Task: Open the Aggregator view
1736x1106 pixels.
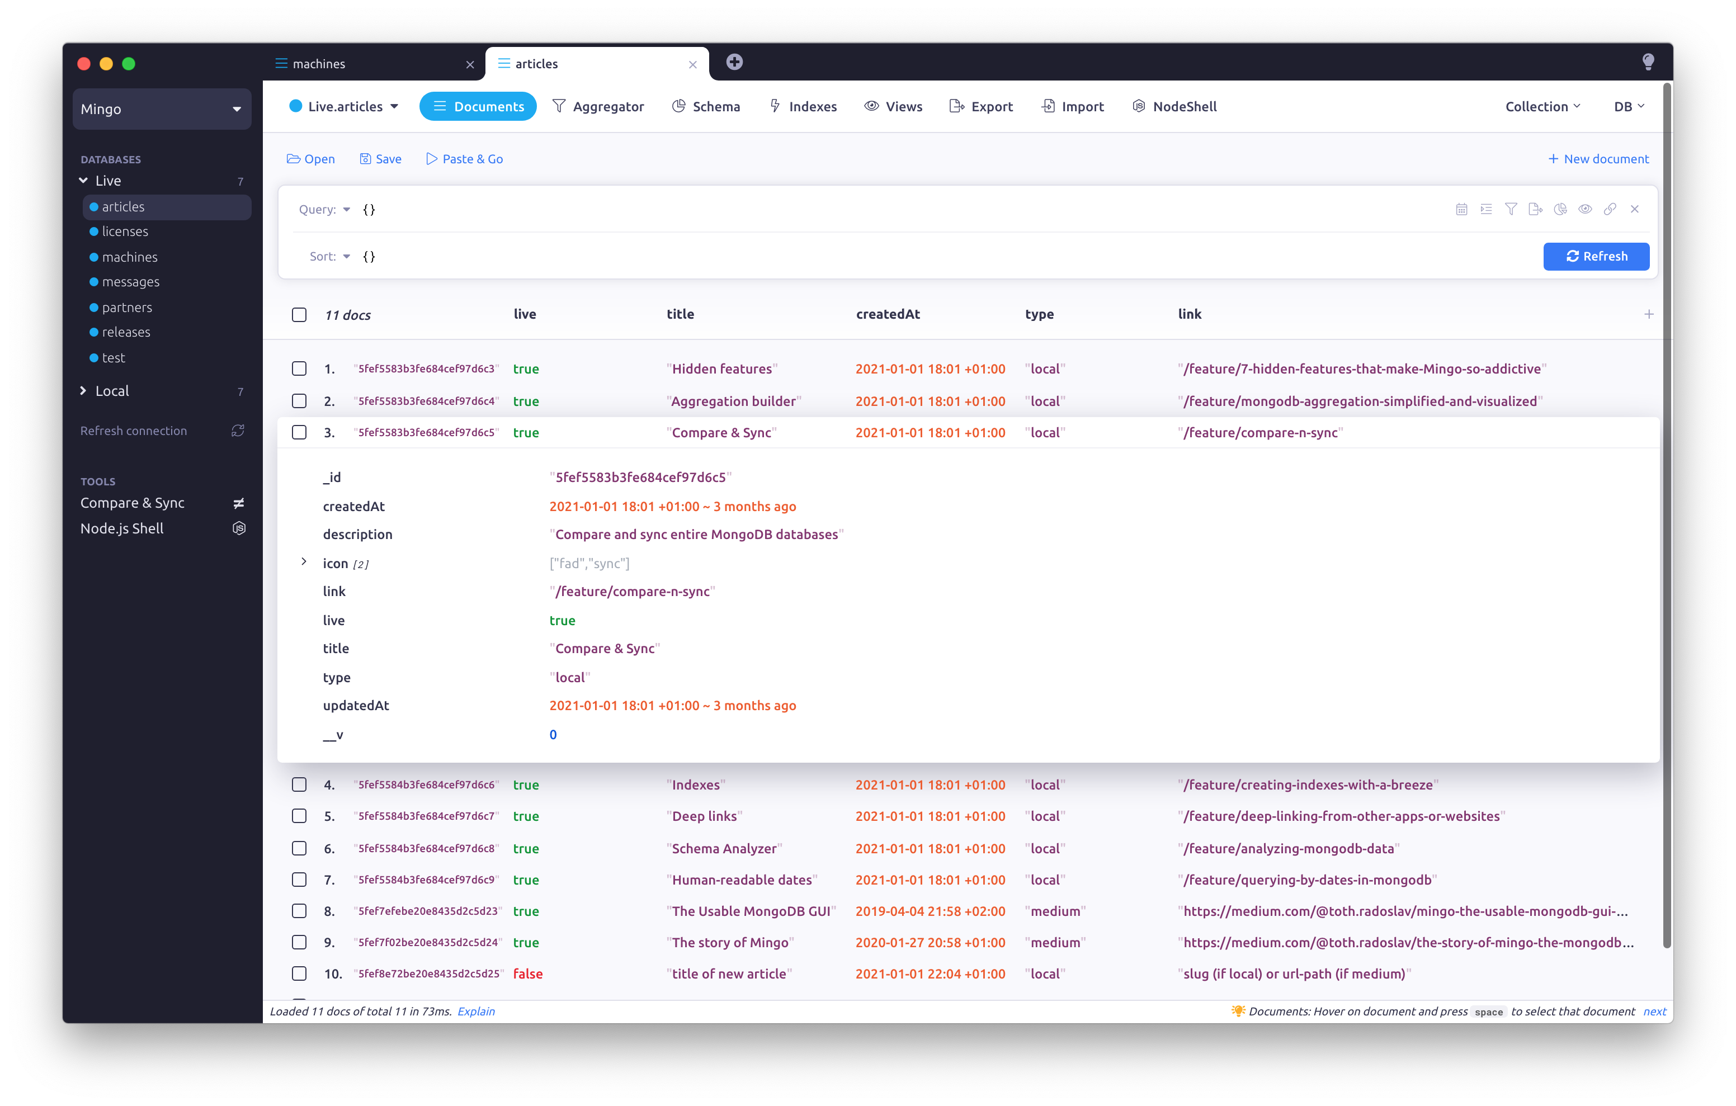Action: point(598,107)
